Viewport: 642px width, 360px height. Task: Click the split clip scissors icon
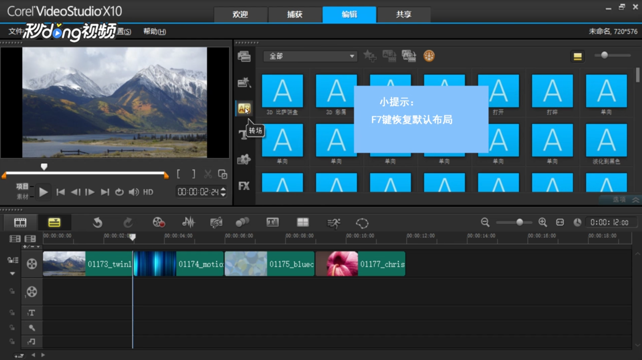point(208,174)
